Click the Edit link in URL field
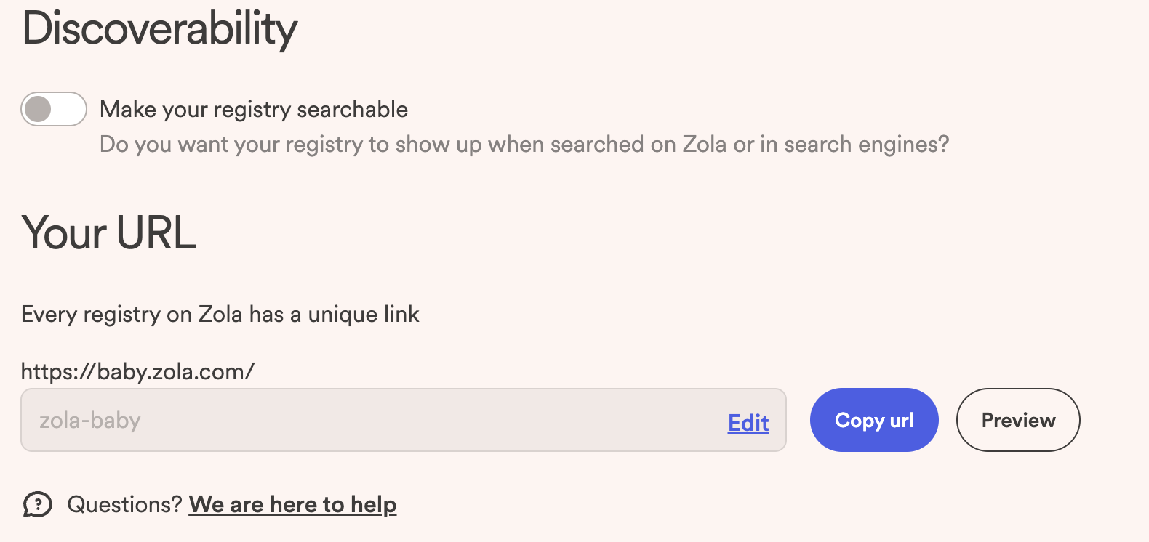1149x542 pixels. (748, 423)
